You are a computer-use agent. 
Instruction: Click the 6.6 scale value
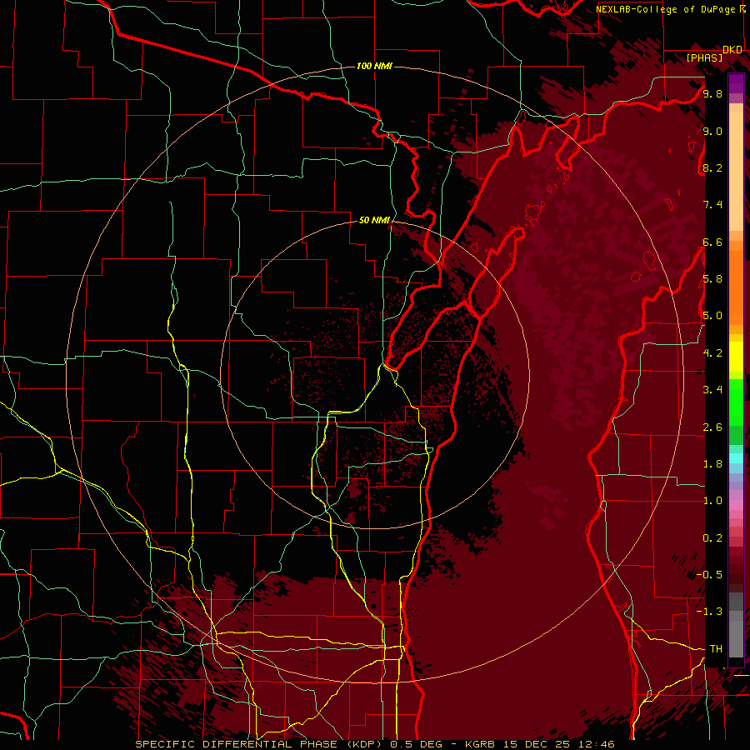click(x=712, y=242)
